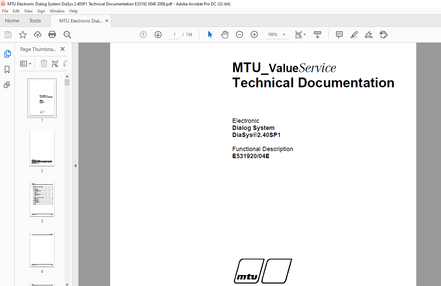Click the thumbnail insert pages icon
This screenshot has height=286, width=441.
55,63
